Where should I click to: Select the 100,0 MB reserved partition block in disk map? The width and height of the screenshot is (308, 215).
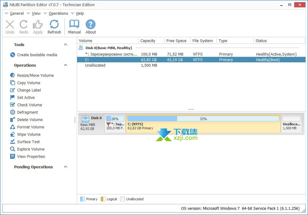click(115, 124)
